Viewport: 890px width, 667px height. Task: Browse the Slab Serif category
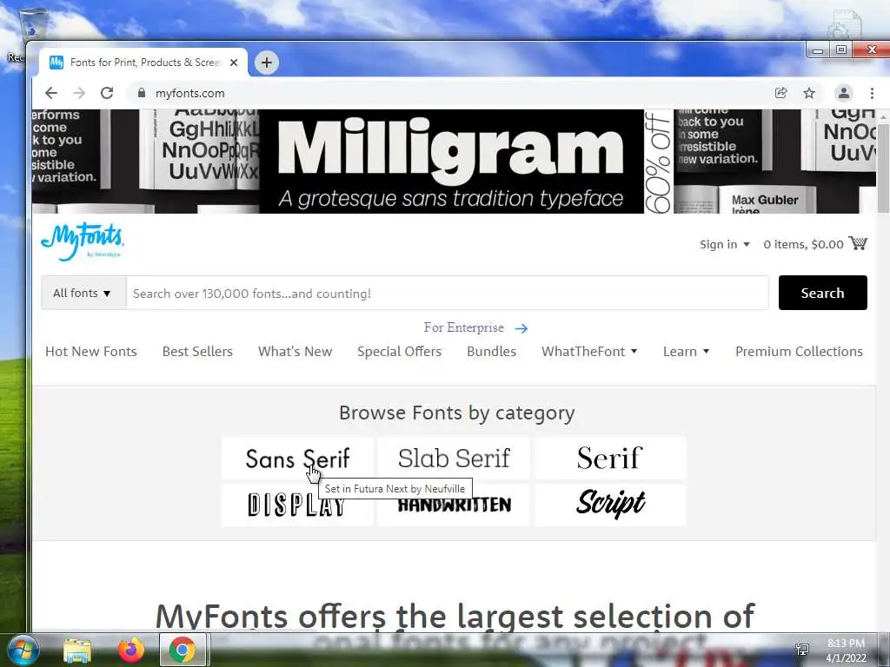point(454,459)
